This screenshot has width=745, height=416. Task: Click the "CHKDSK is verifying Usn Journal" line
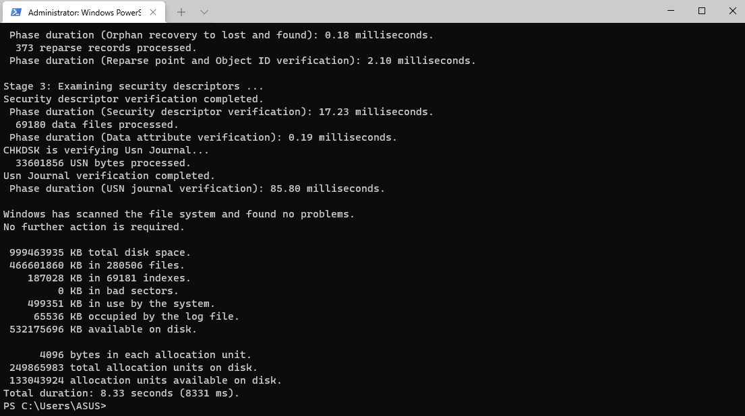(x=106, y=150)
